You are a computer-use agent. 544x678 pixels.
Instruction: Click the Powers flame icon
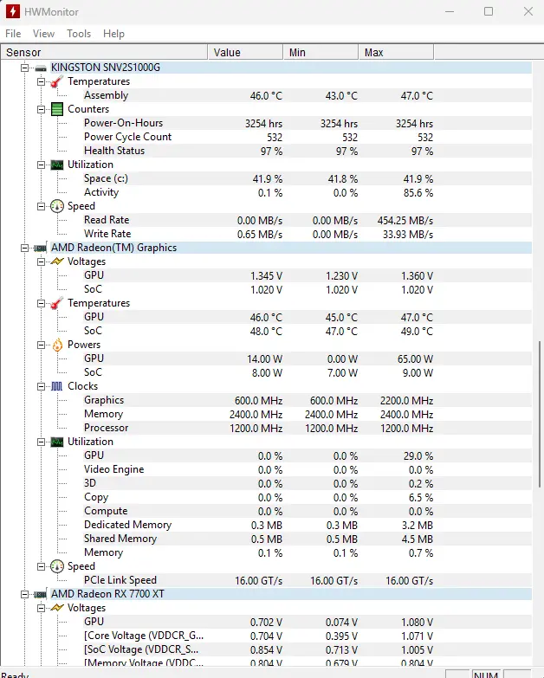point(57,345)
